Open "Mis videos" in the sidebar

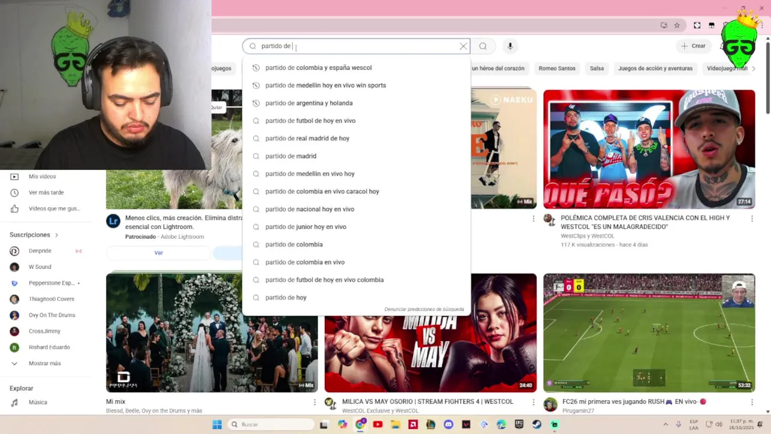pyautogui.click(x=42, y=177)
